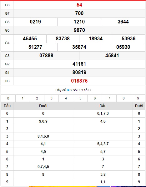146x187 pixels.
Task: Pick digit 2 in the number filter row
Action: pos(37,98)
